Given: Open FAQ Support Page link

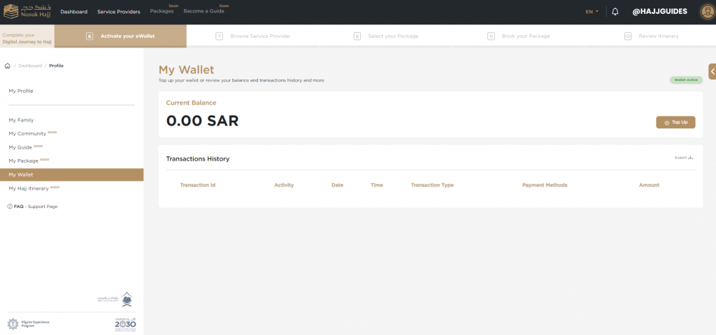Looking at the screenshot, I should 36,207.
